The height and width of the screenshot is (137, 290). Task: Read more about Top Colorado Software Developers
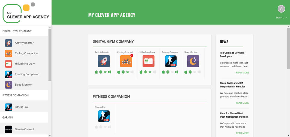242,73
